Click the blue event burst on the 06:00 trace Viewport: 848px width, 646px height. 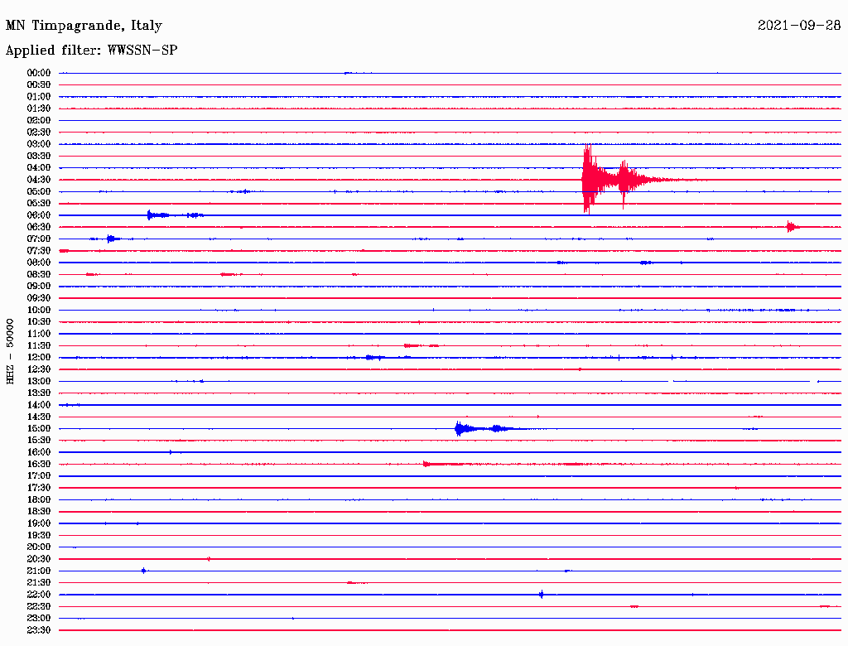[175, 215]
